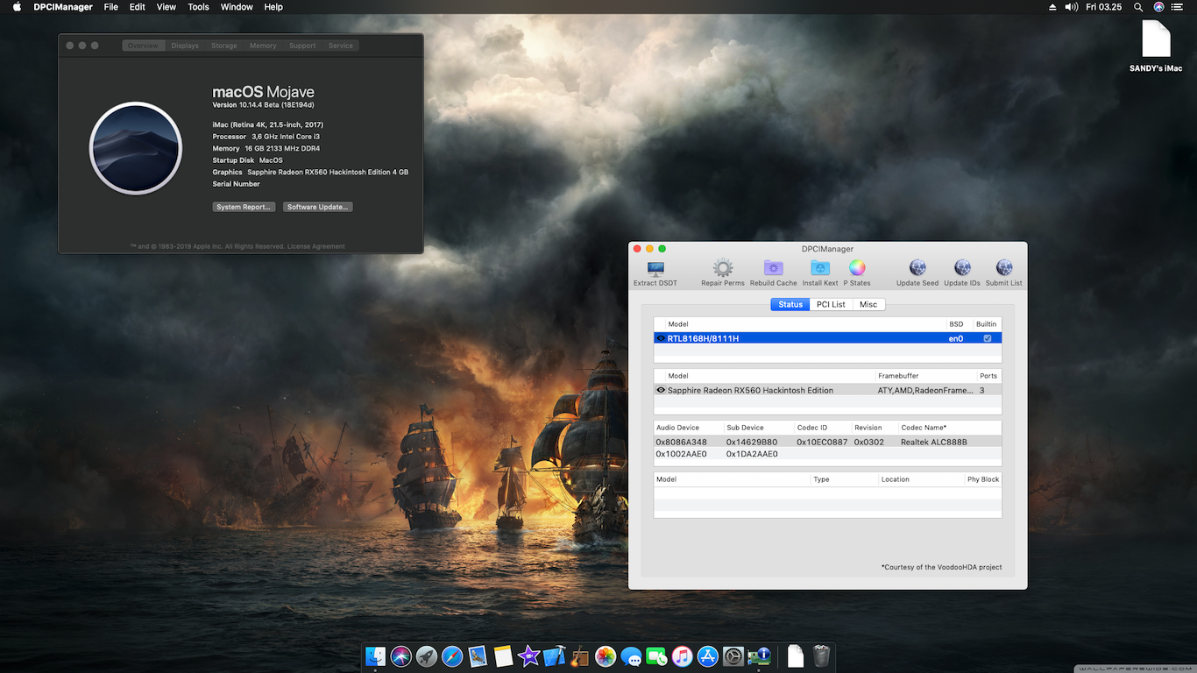
Task: Click eye icon beside RTL8168H/8111H
Action: click(x=661, y=338)
